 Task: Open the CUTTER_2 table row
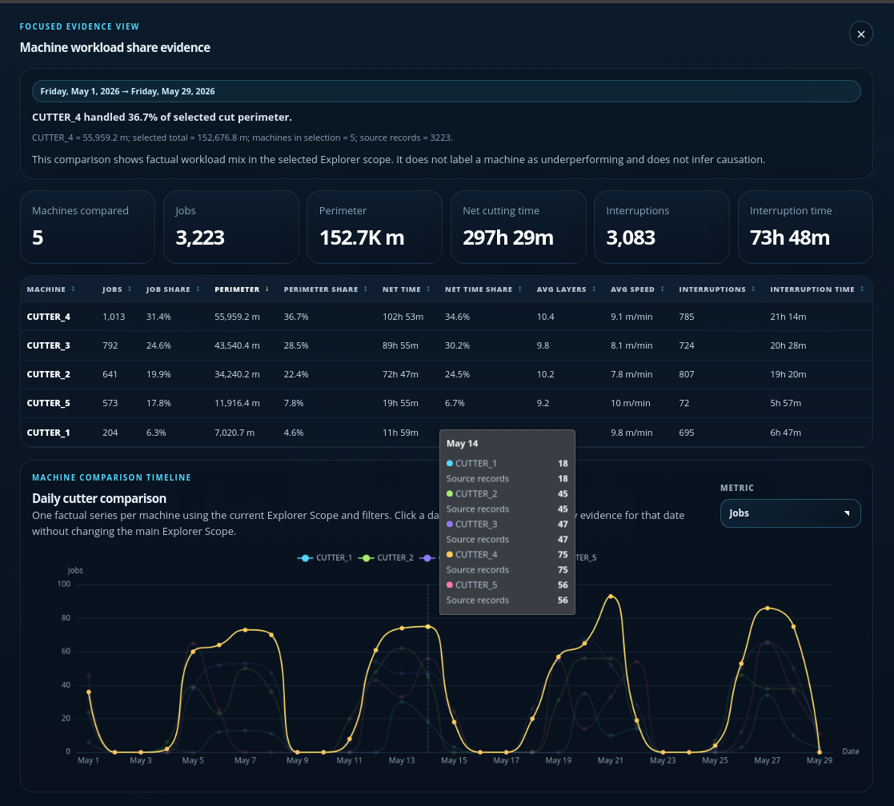446,374
